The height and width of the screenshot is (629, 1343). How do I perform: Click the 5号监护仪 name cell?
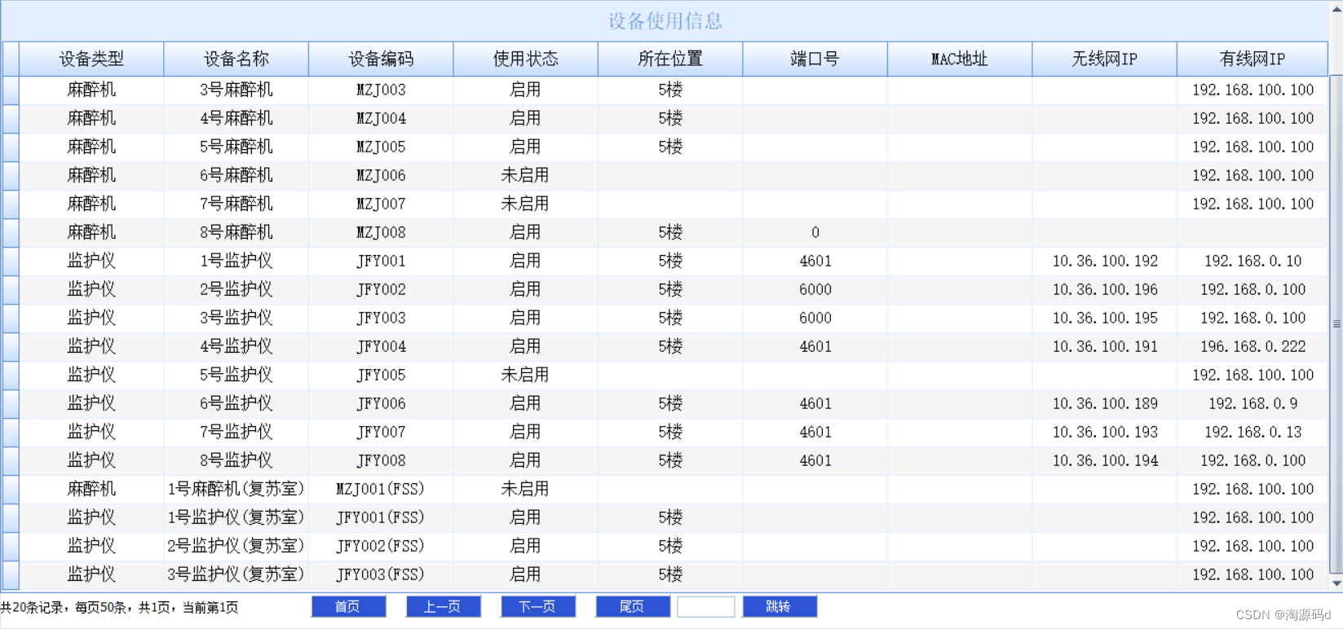[236, 375]
